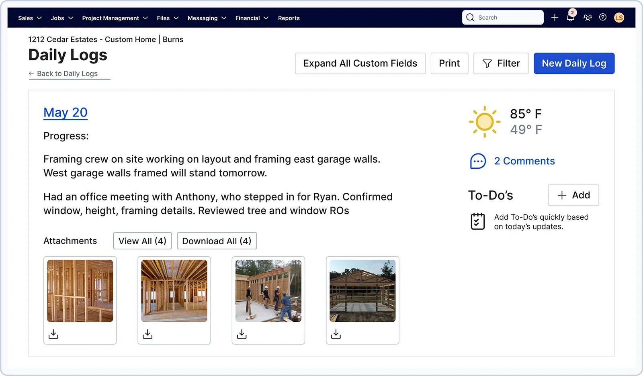643x376 pixels.
Task: Download the fourth attachment via its download icon
Action: pyautogui.click(x=336, y=334)
